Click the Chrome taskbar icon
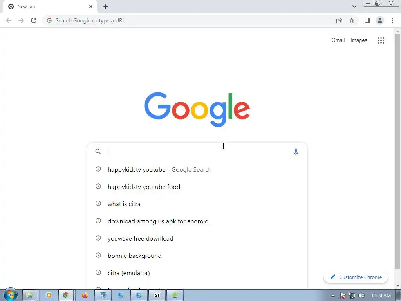The height and width of the screenshot is (301, 401). tap(66, 296)
